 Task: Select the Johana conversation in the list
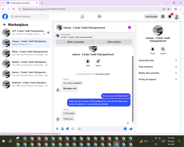pyautogui.click(x=26, y=43)
